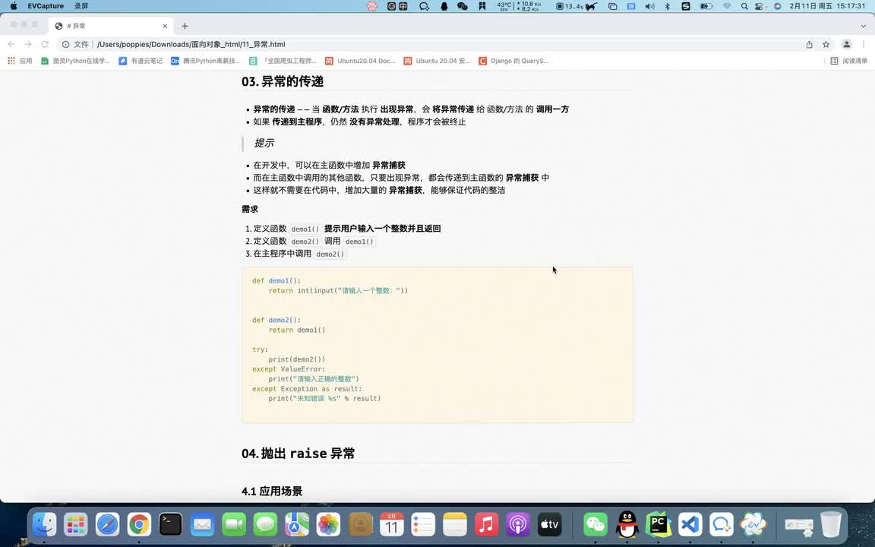Open the Photos app in the Dock
The image size is (875, 547).
pos(329,525)
